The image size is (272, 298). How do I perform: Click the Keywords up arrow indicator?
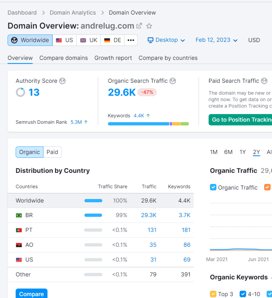click(148, 116)
